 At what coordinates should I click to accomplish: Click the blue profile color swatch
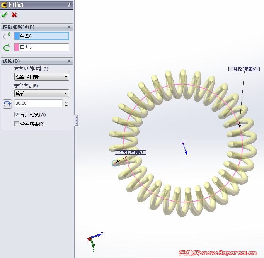point(16,36)
